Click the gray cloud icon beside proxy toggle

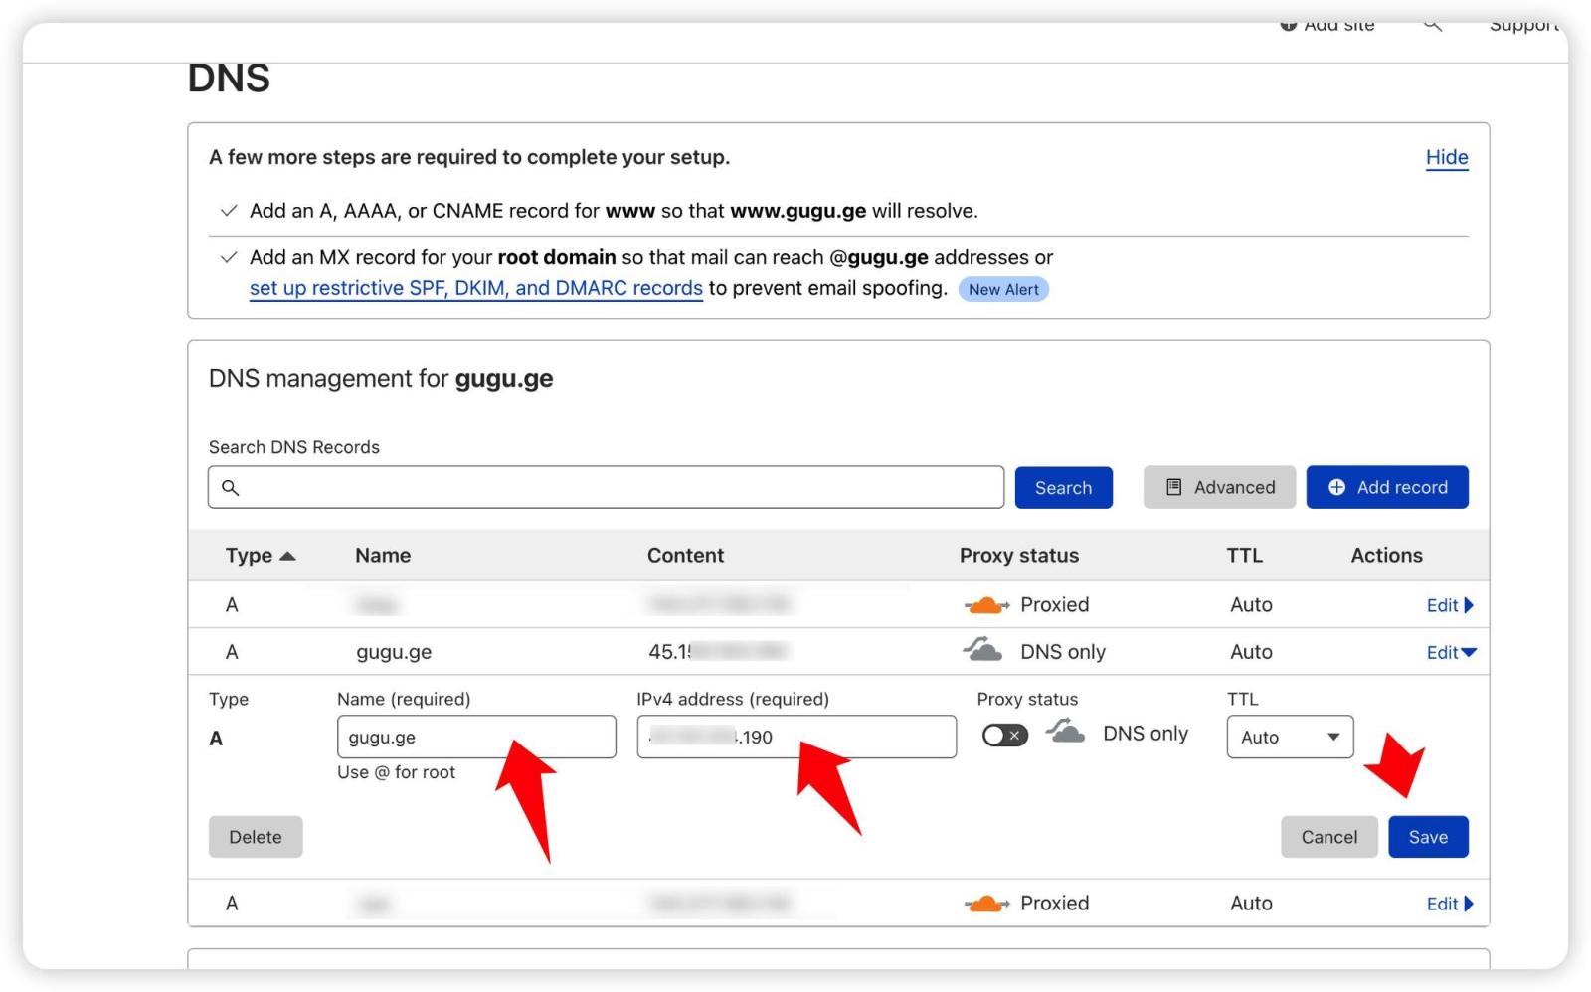(x=1065, y=733)
